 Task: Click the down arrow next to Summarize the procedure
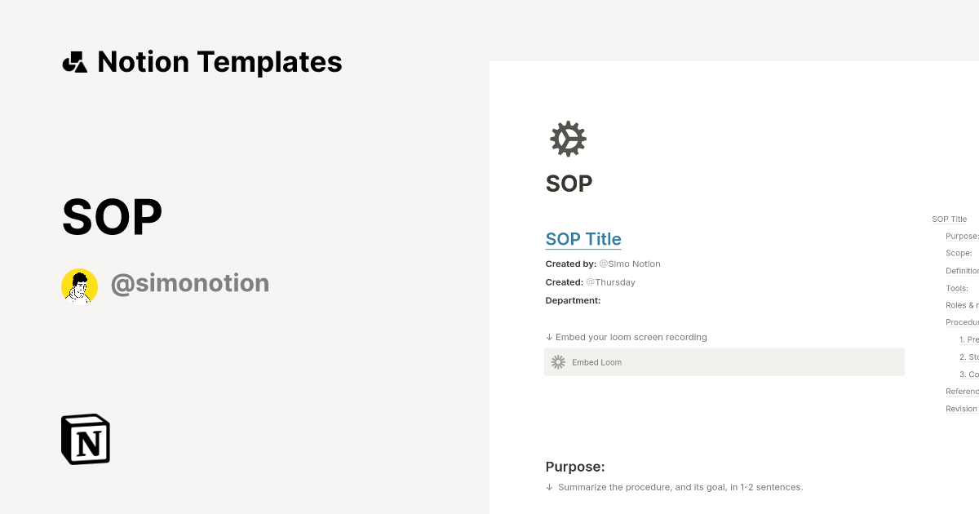(549, 486)
